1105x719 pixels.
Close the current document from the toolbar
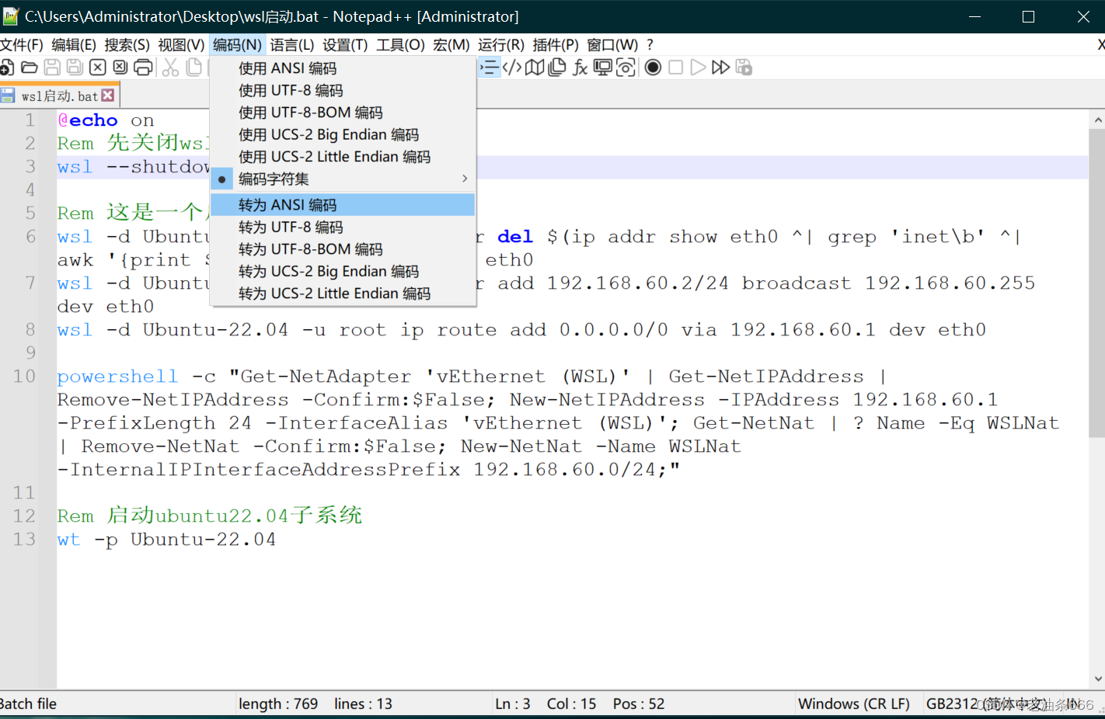coord(97,68)
